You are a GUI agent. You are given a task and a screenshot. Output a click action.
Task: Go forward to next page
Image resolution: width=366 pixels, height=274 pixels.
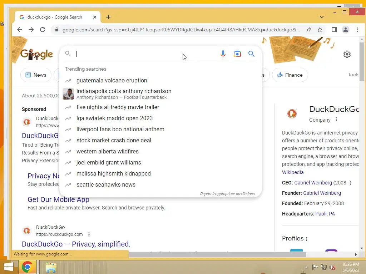tap(31, 30)
